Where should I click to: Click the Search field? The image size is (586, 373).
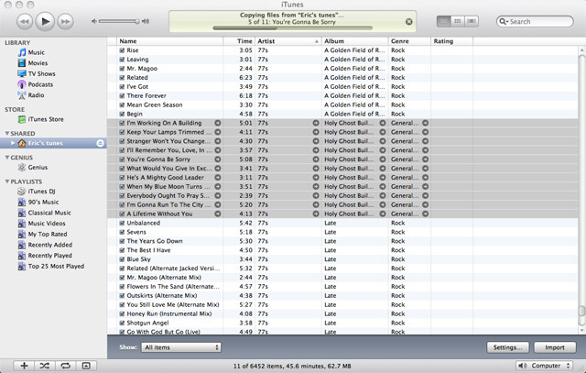(x=535, y=22)
